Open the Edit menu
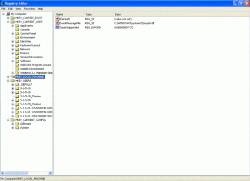This screenshot has height=181, width=250. pyautogui.click(x=10, y=9)
